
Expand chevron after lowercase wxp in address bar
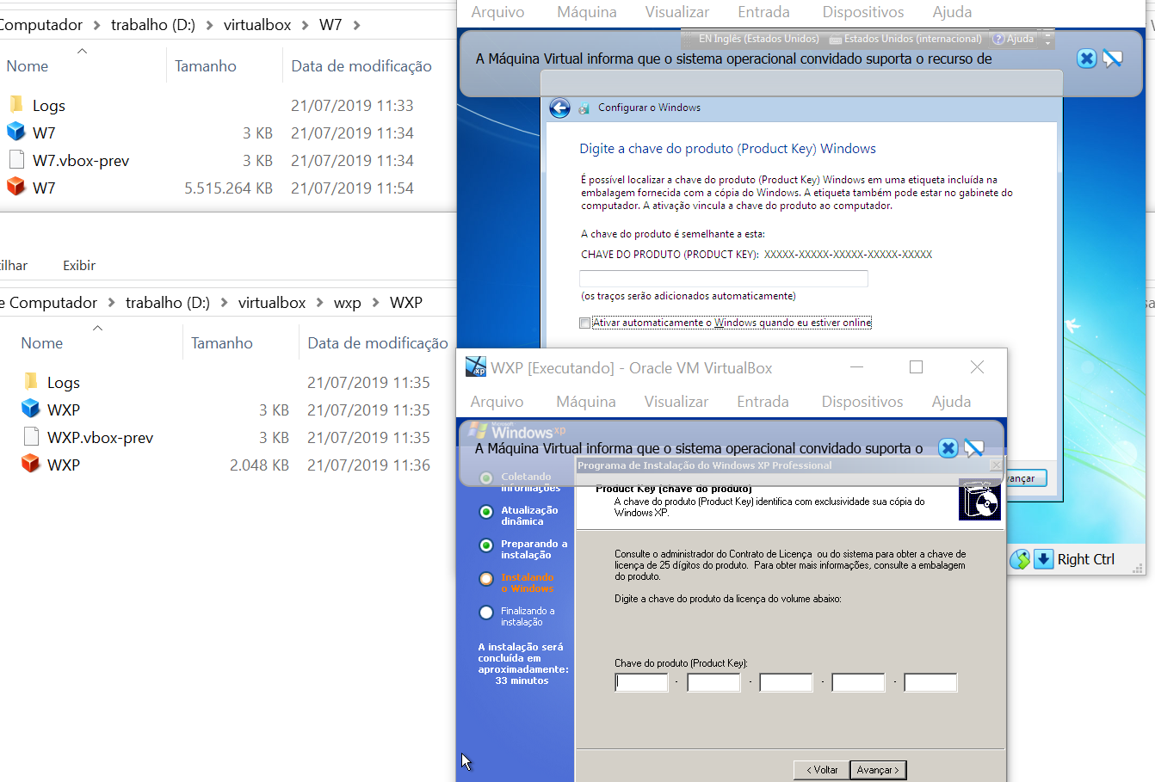375,303
